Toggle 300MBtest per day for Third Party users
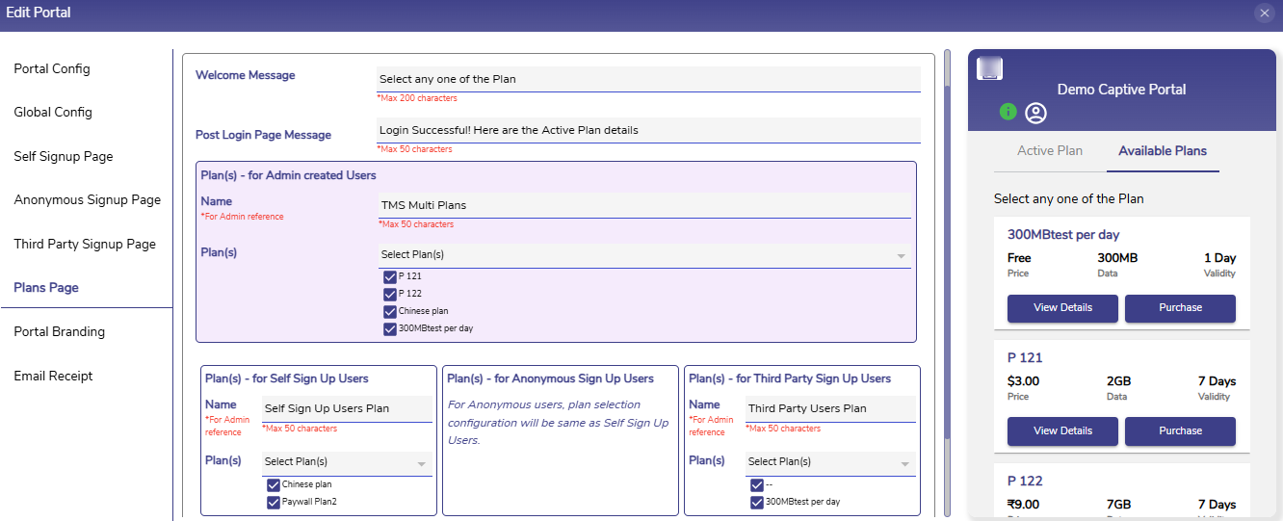This screenshot has height=521, width=1283. tap(757, 502)
